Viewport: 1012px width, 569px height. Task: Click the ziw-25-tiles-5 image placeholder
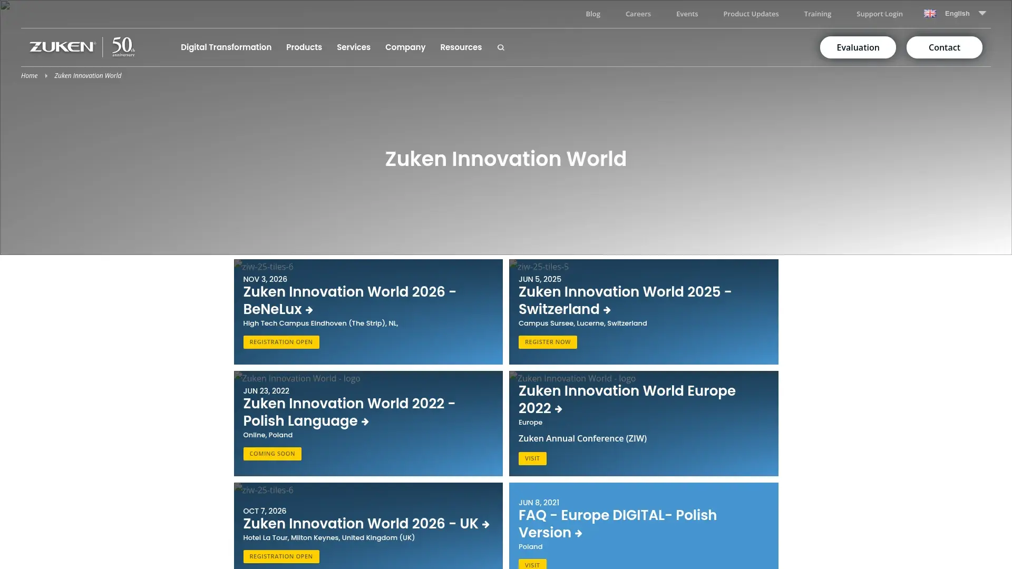click(539, 266)
